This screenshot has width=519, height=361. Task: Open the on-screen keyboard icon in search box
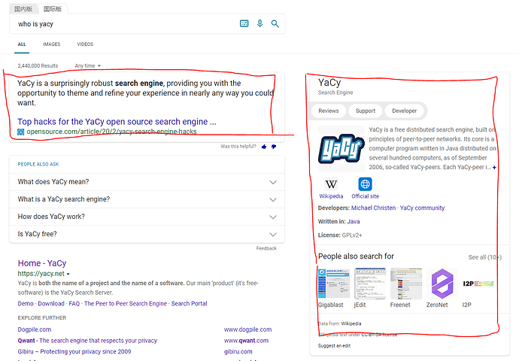[244, 23]
